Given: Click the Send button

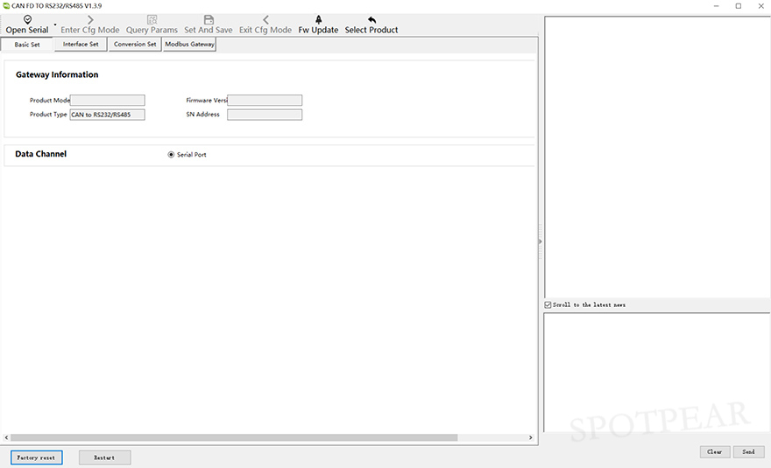Looking at the screenshot, I should [748, 451].
